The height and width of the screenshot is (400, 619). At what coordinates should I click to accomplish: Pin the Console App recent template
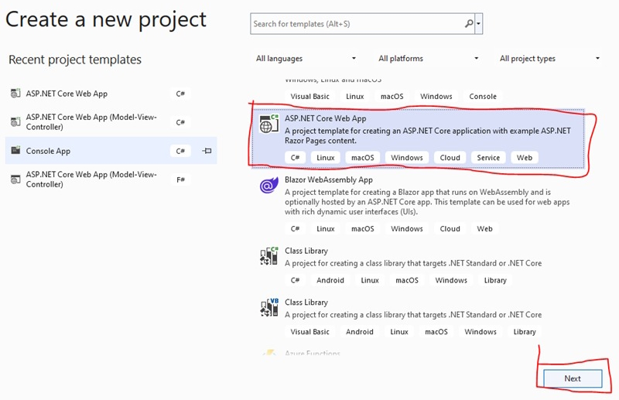(x=207, y=151)
